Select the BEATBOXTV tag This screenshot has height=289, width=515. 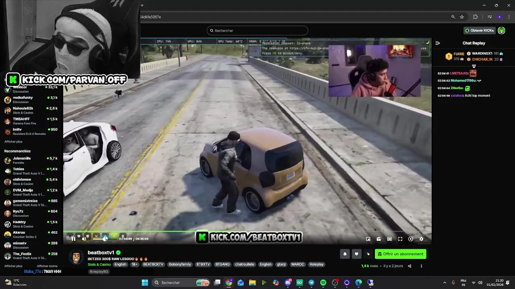(x=153, y=265)
